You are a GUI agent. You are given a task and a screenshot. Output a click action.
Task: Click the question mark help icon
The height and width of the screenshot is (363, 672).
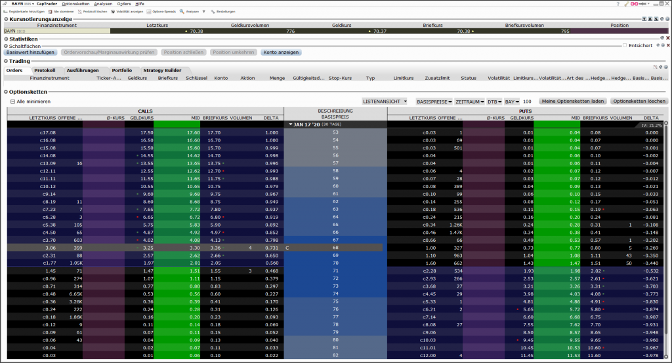point(618,4)
